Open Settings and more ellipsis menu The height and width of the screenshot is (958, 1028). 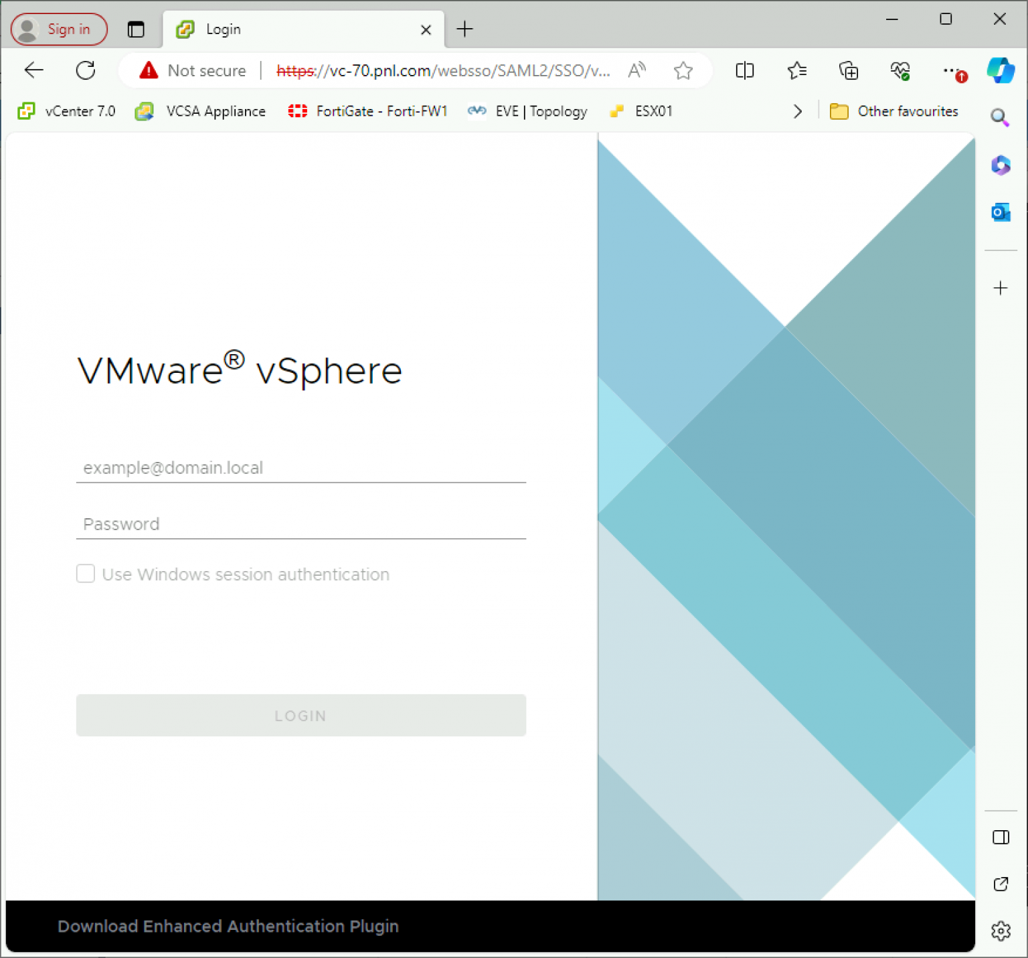point(950,70)
